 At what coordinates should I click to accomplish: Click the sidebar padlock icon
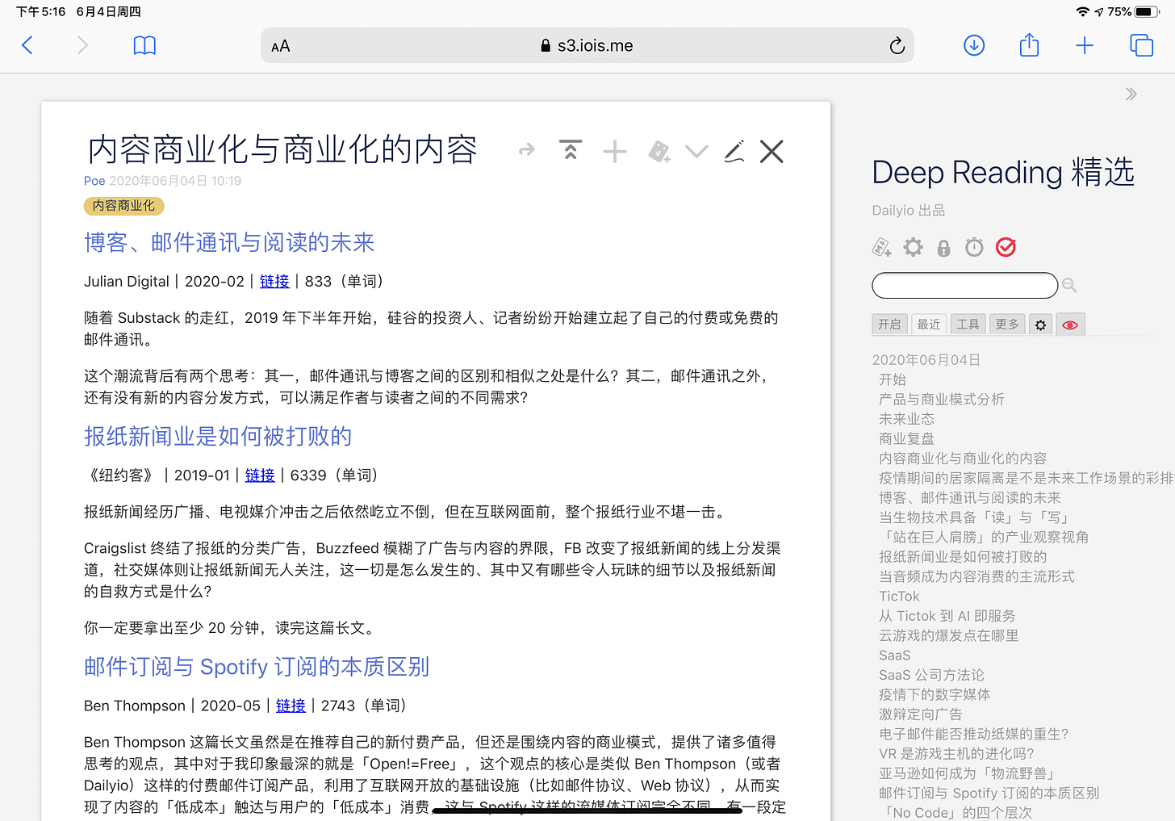pyautogui.click(x=943, y=248)
